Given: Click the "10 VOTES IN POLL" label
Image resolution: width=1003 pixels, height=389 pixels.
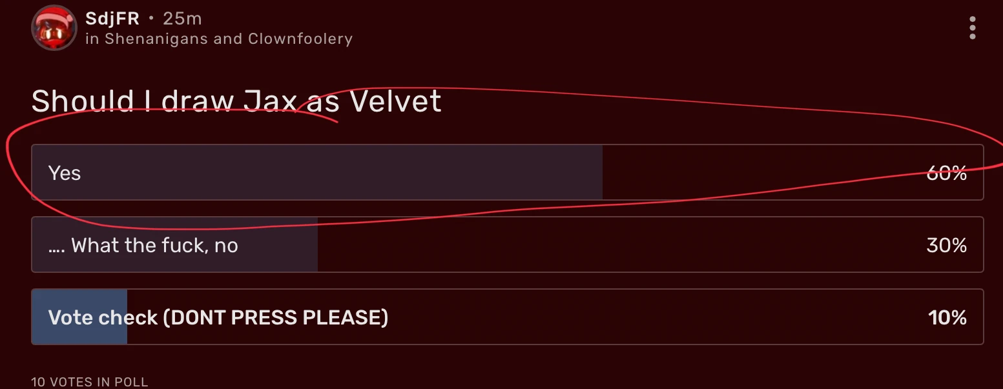Looking at the screenshot, I should (x=89, y=381).
